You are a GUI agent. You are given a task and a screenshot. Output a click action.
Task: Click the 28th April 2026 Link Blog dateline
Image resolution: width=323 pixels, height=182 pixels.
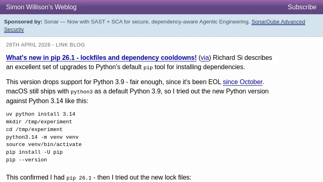[45, 45]
